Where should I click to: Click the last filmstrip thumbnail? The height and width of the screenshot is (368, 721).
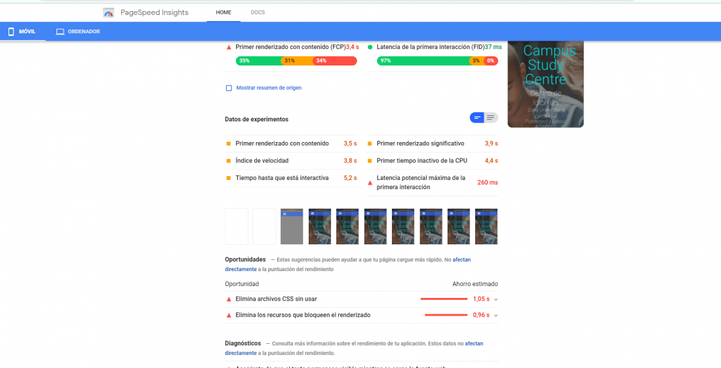[486, 227]
